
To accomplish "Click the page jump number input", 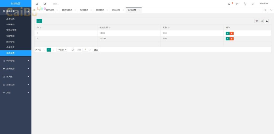I will [x=85, y=50].
